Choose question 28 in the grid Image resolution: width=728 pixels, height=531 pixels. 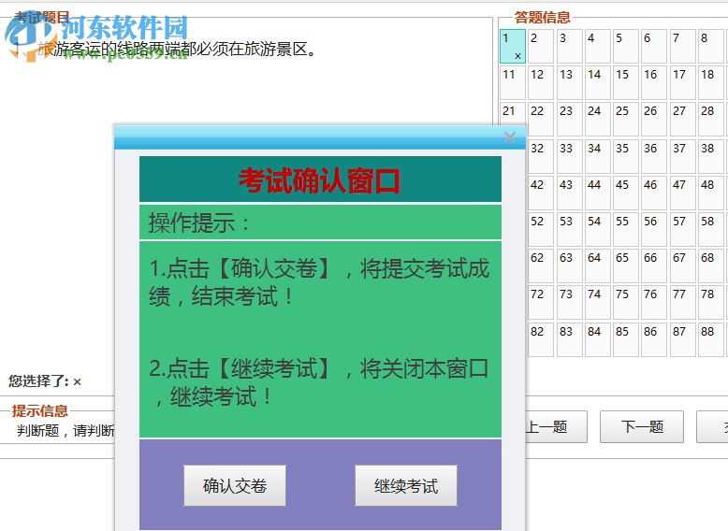[711, 120]
